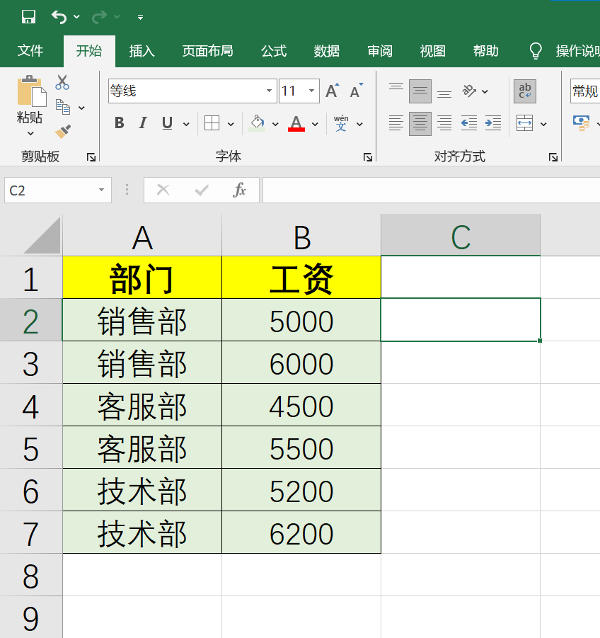Open the 剪贴板 dialog launcher
This screenshot has height=638, width=600.
(x=91, y=157)
